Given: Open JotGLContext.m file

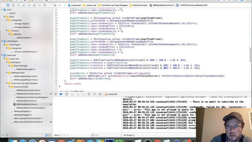Looking at the screenshot, I should 24,38.
